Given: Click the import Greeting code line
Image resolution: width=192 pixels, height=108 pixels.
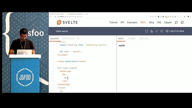Looking at the screenshot, I should [x=83, y=45].
